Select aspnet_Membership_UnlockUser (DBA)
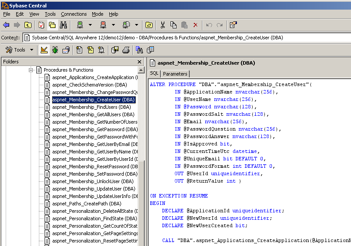This screenshot has width=351, height=246. (93, 181)
